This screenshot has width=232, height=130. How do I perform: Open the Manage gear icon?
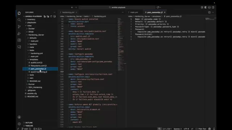pyautogui.click(x=19, y=124)
